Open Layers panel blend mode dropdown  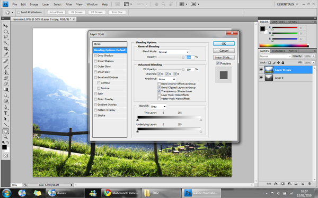pos(275,56)
